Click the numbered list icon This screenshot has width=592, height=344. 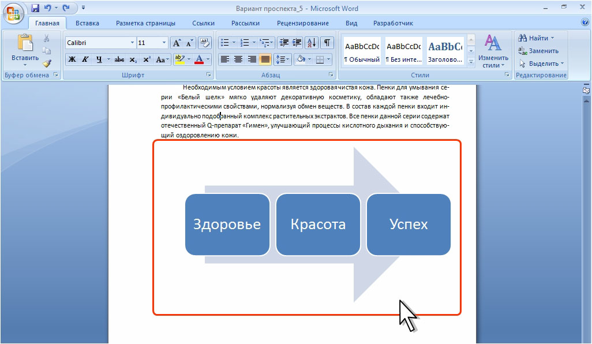pos(245,43)
